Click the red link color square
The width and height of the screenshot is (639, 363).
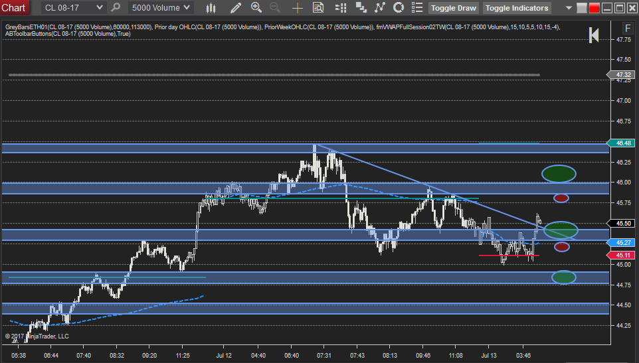pos(594,8)
